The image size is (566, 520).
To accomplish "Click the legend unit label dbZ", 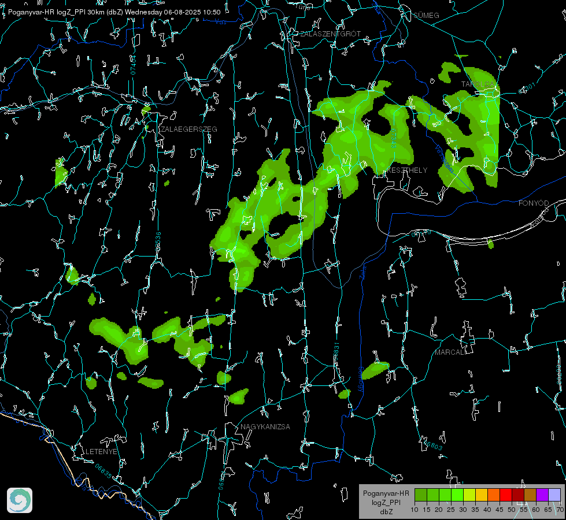I will [x=386, y=512].
